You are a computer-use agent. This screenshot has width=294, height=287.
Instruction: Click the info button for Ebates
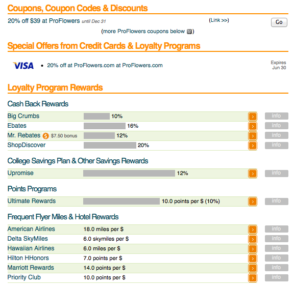tap(276, 126)
